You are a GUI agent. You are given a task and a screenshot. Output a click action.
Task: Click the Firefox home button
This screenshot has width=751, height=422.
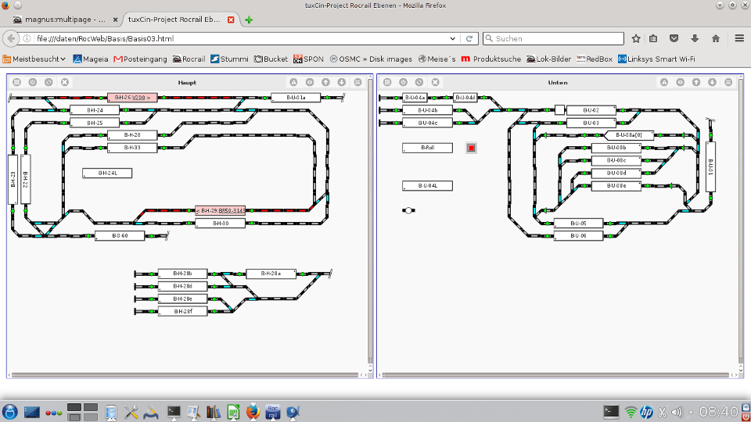715,38
